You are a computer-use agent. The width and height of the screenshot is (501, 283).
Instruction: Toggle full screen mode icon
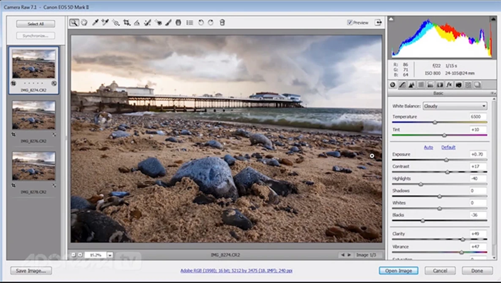click(x=378, y=22)
